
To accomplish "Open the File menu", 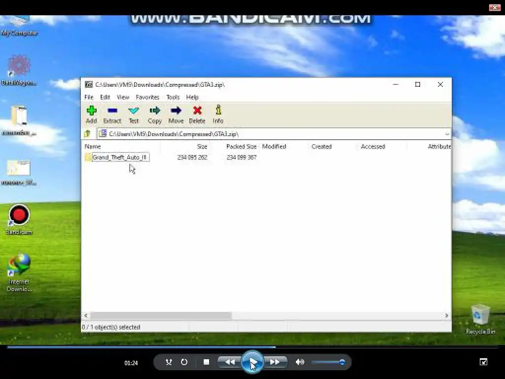I will (x=89, y=97).
